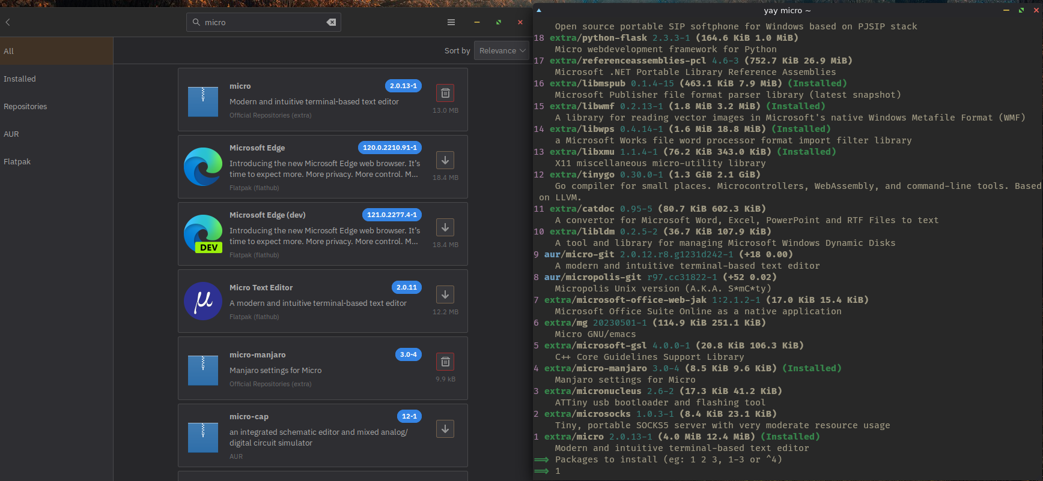Click the micro-manjaro package archive icon
1043x481 pixels.
[203, 370]
